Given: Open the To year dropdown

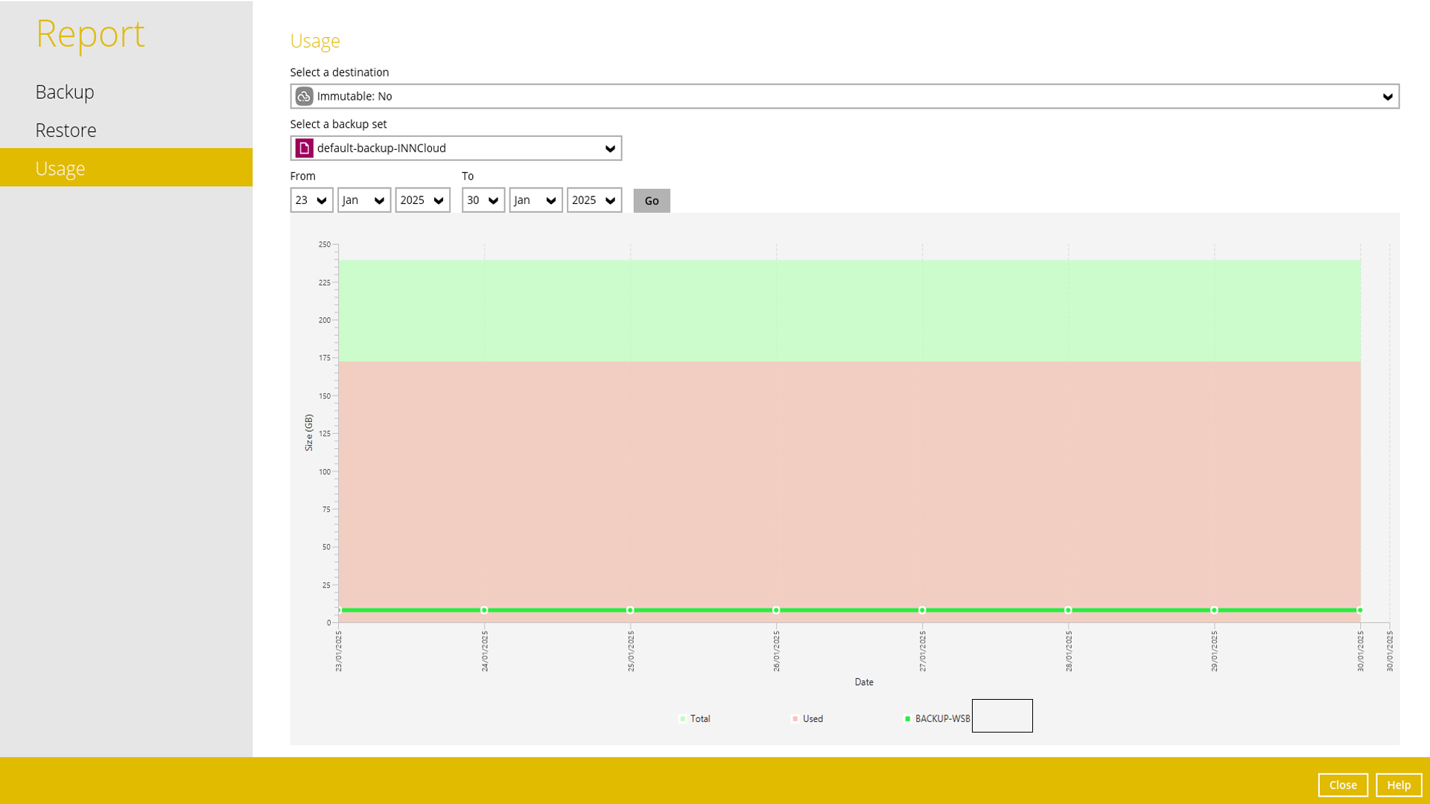Looking at the screenshot, I should click(594, 200).
